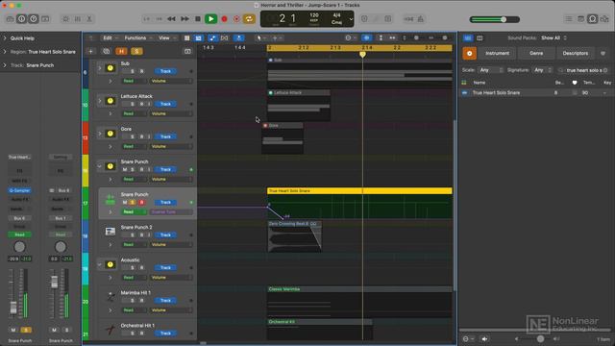Click the Stop transport button
The height and width of the screenshot is (346, 615).
[198, 19]
